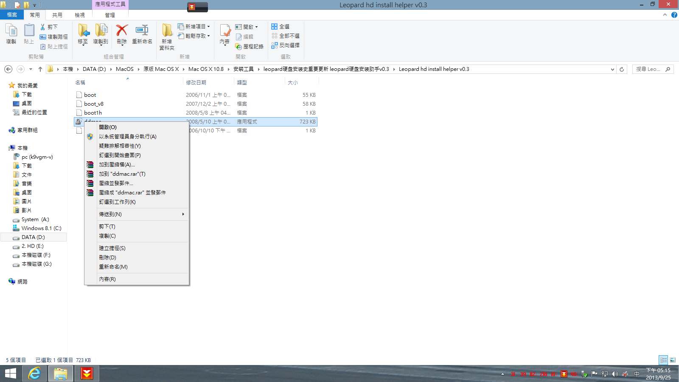
Task: Select the boot1h file
Action: 195,113
